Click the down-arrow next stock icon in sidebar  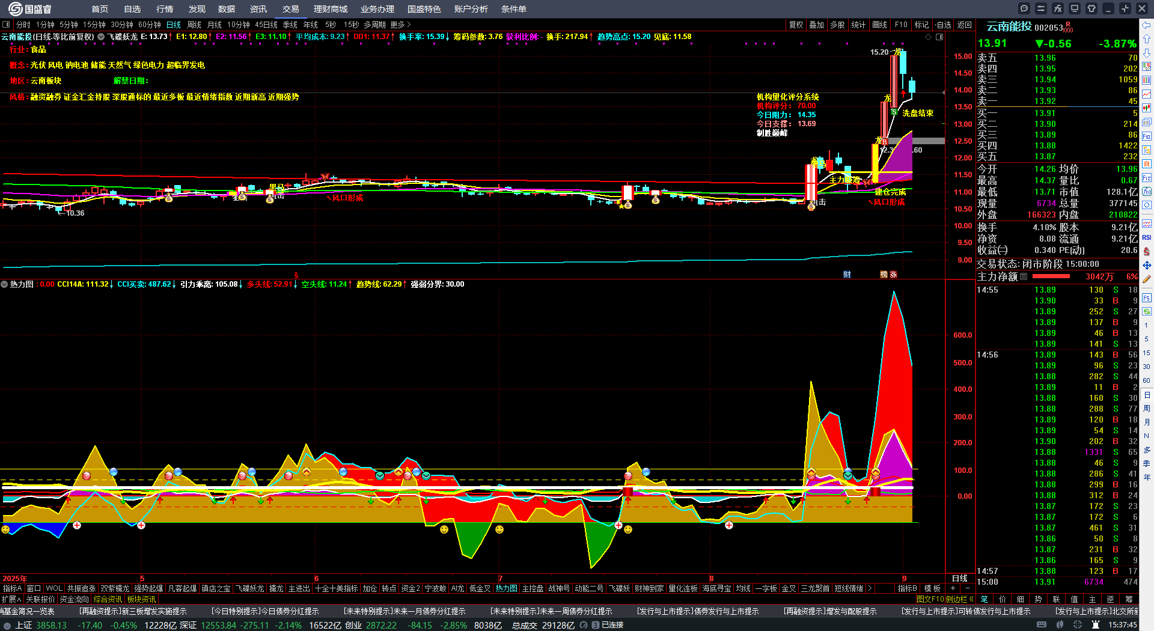pos(1147,52)
